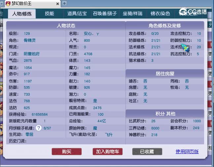The height and width of the screenshot is (167, 214).
Task: Click the 抗法控制力 value 5
Action: coord(198,54)
